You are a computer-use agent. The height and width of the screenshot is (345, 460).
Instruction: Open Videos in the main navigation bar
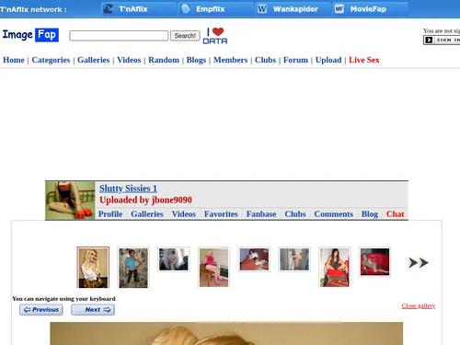point(129,60)
